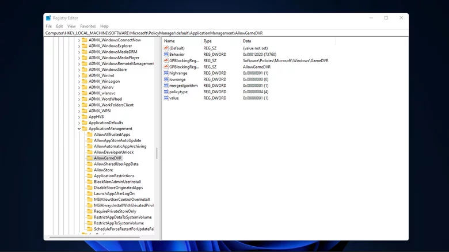Click the registry path address bar
Viewport: 449px width, 252px height.
tap(226, 33)
